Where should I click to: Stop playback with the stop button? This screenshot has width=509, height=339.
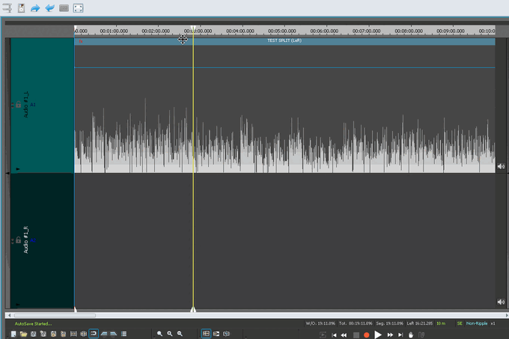356,335
